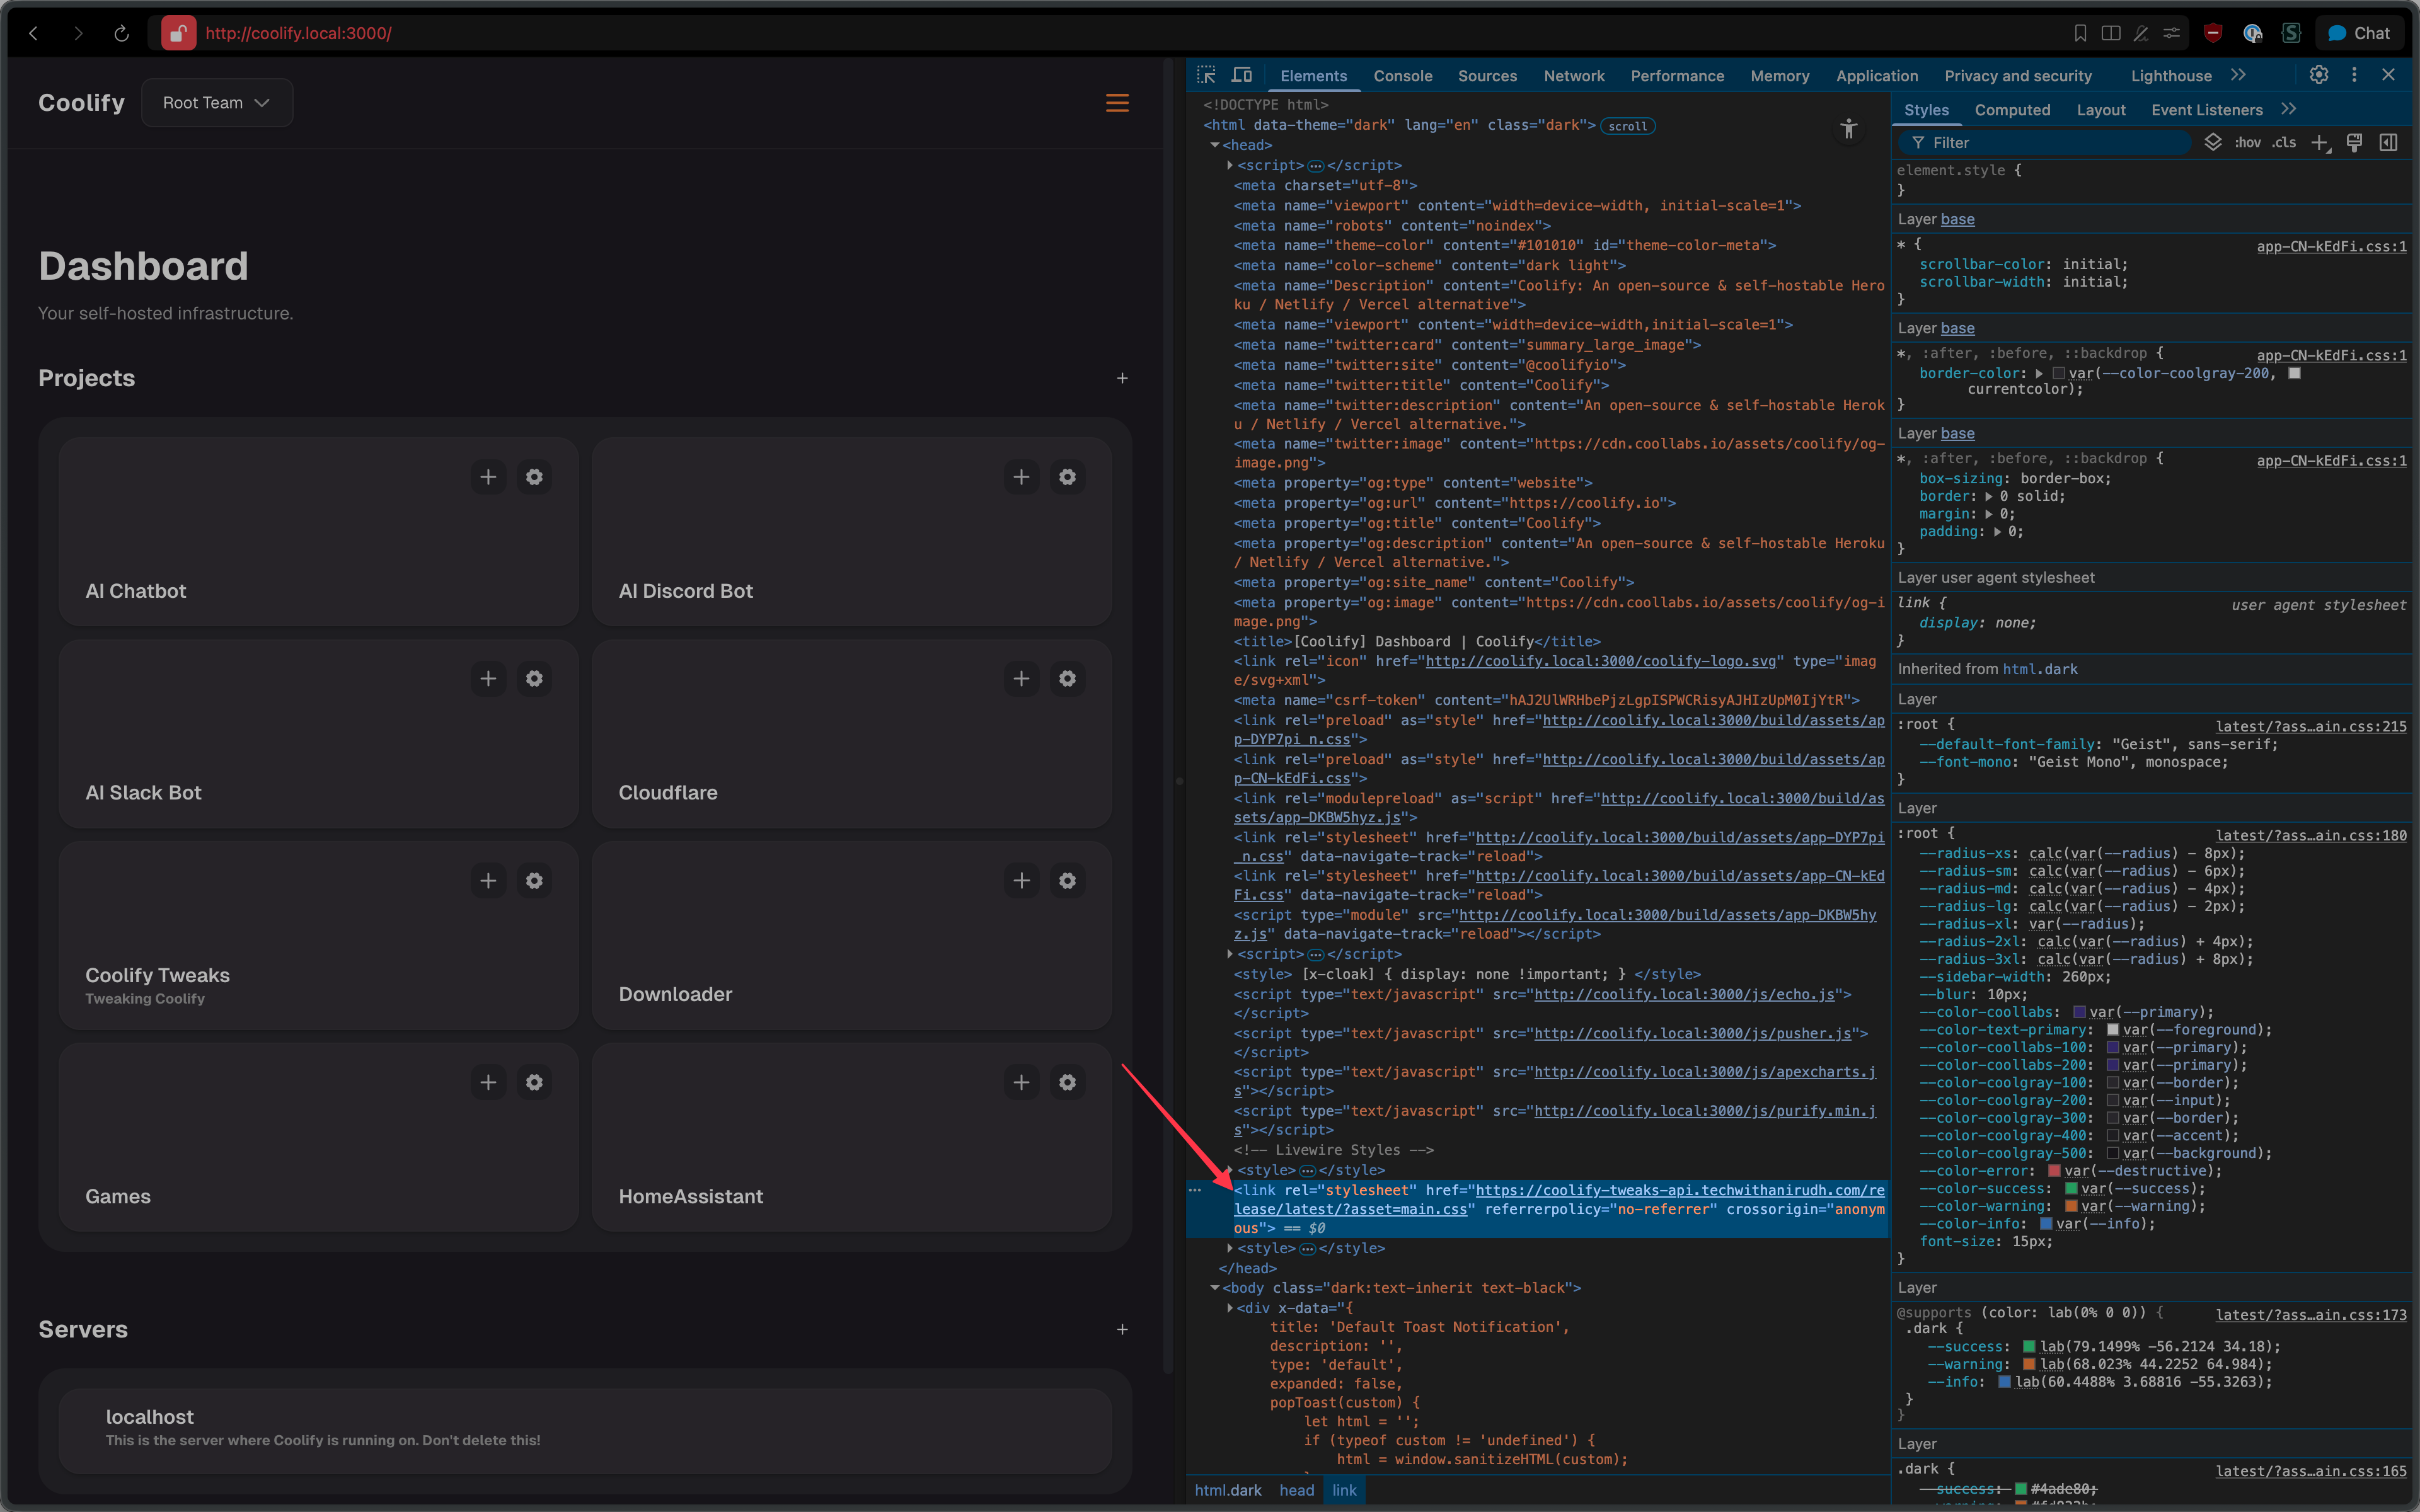
Task: Open settings for the AI Chatbot project
Action: [535, 477]
